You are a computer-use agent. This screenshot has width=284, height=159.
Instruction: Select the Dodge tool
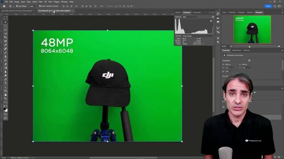pyautogui.click(x=5, y=76)
